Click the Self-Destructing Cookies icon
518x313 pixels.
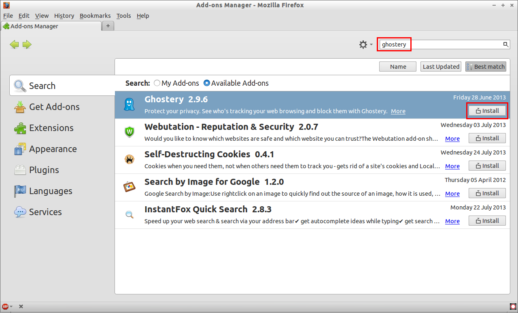click(129, 159)
